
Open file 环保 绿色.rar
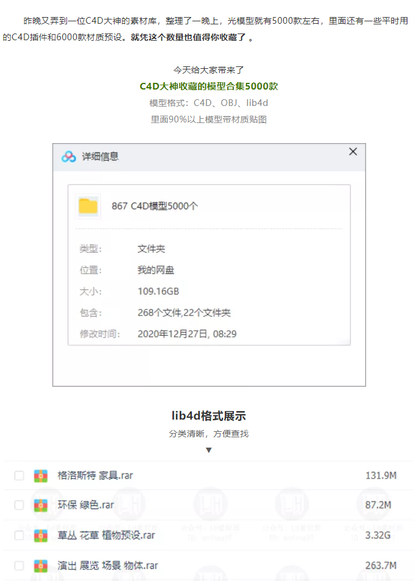pyautogui.click(x=85, y=505)
